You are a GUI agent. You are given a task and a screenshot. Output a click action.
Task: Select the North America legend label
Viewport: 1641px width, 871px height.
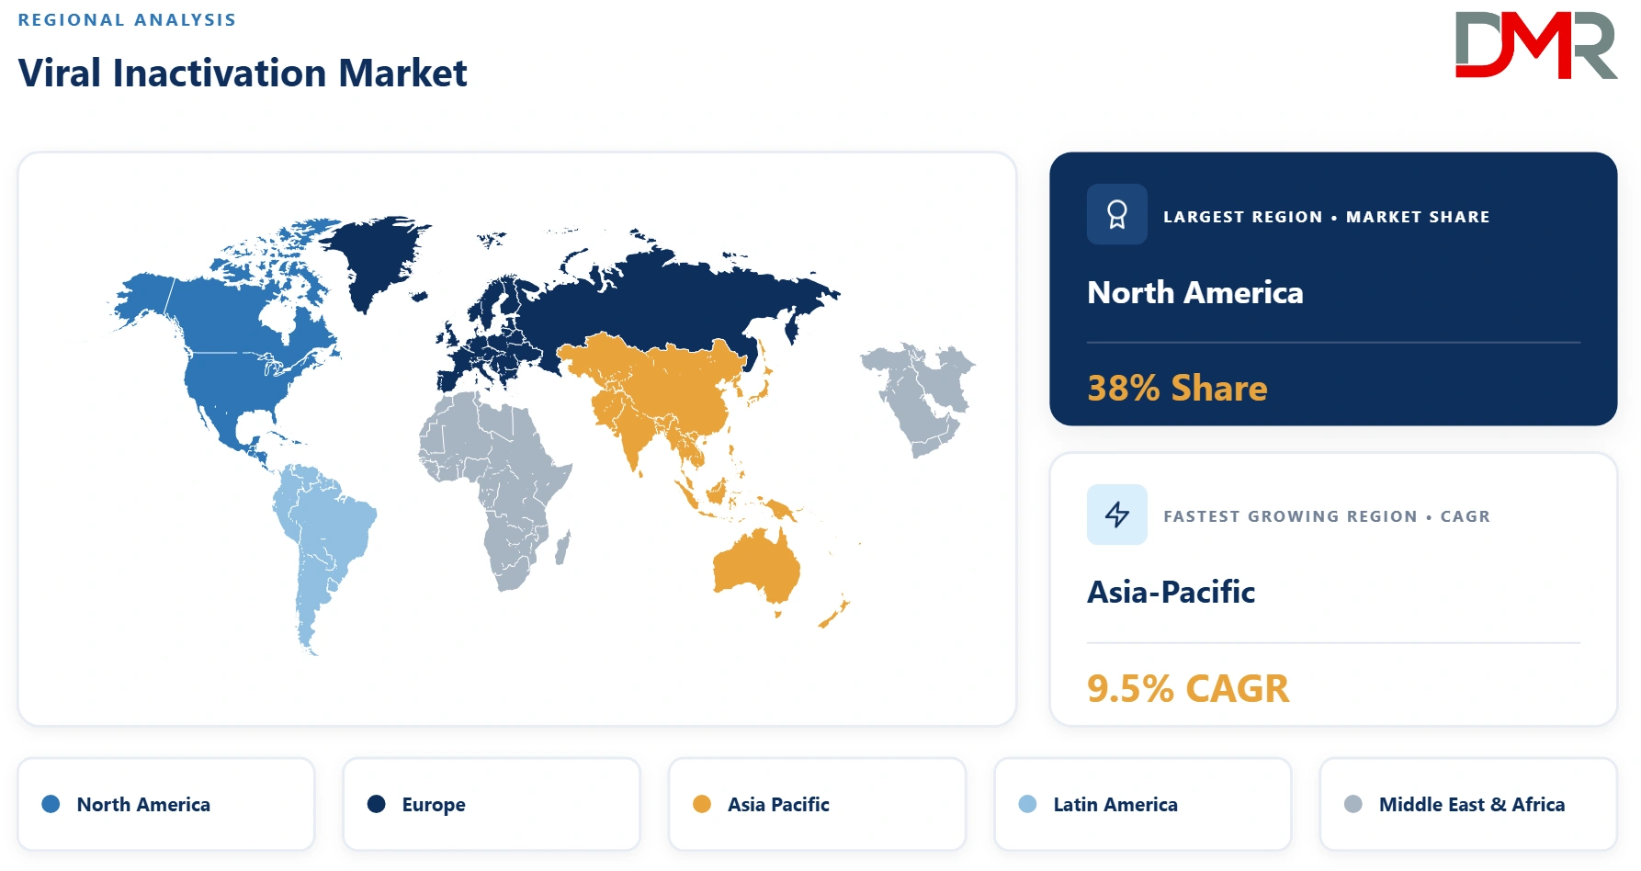(x=143, y=805)
